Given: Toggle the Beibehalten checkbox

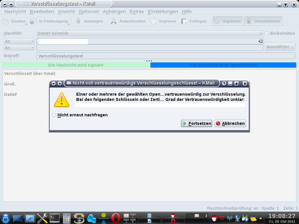Looking at the screenshot, I should click(x=267, y=33).
